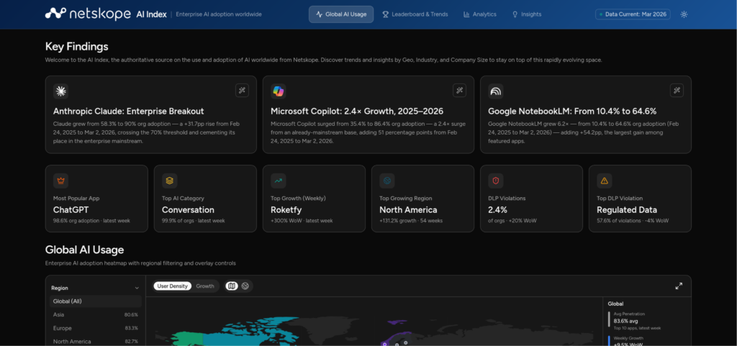Open the Analytics tab

point(480,14)
